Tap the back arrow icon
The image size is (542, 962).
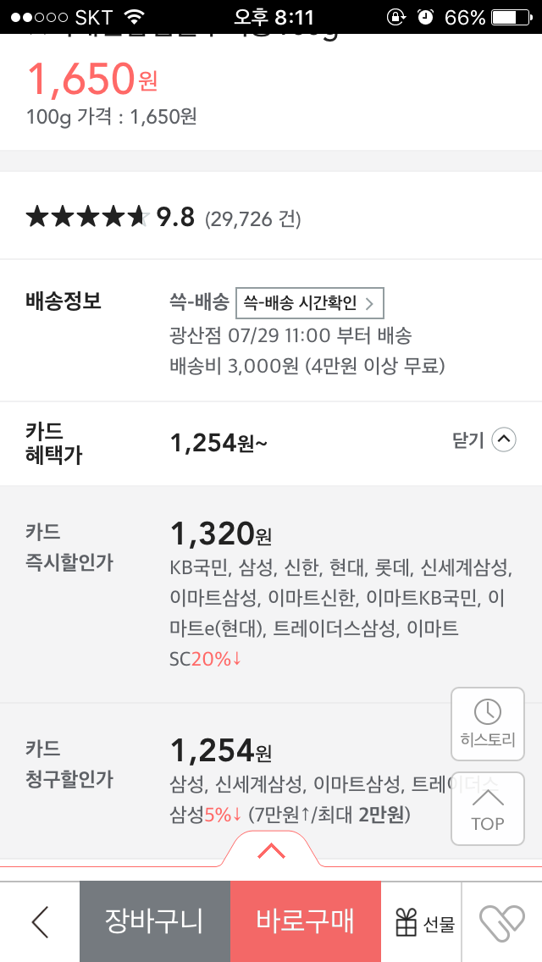[x=40, y=921]
